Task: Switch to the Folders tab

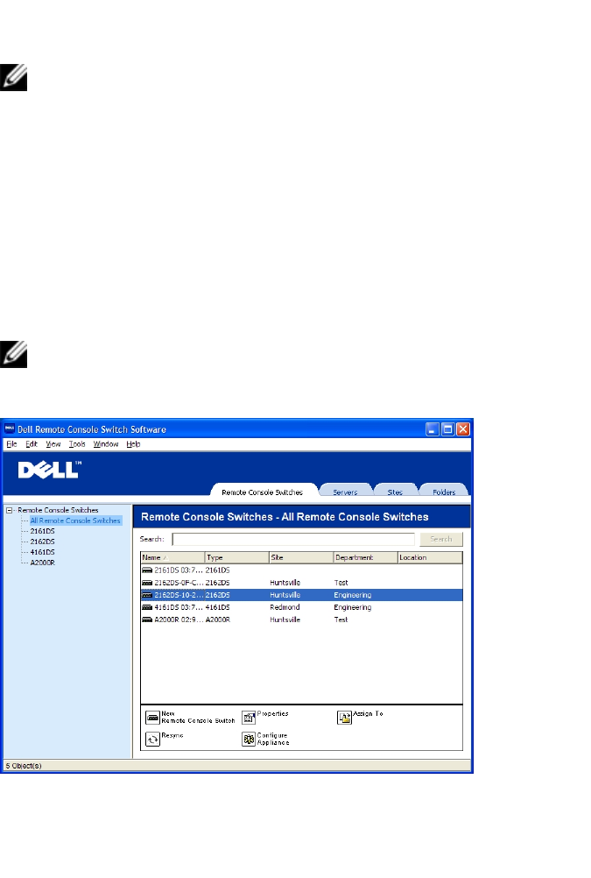Action: click(444, 492)
